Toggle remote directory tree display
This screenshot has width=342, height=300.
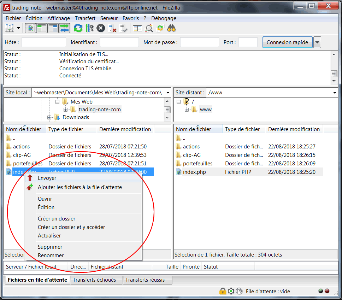click(53, 28)
